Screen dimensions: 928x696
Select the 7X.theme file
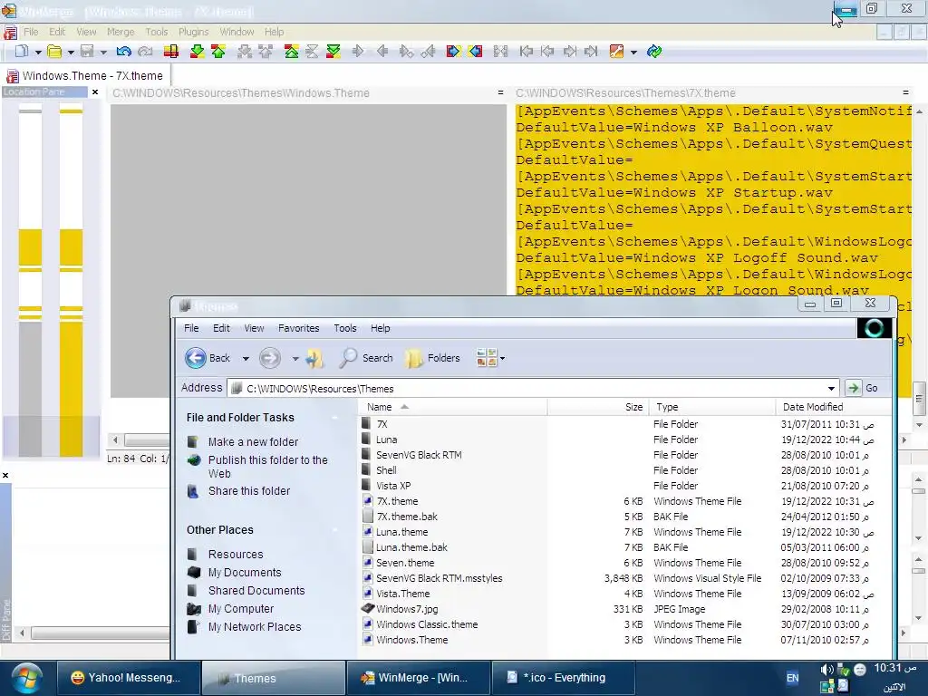[x=397, y=501]
